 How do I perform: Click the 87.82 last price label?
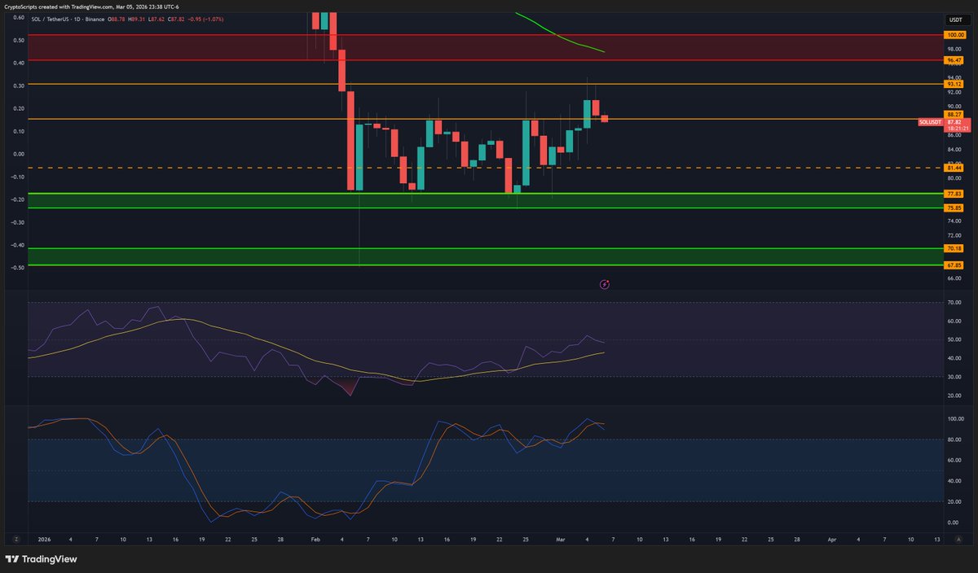[955, 122]
